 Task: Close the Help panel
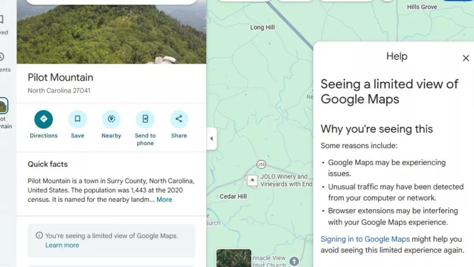tap(466, 58)
